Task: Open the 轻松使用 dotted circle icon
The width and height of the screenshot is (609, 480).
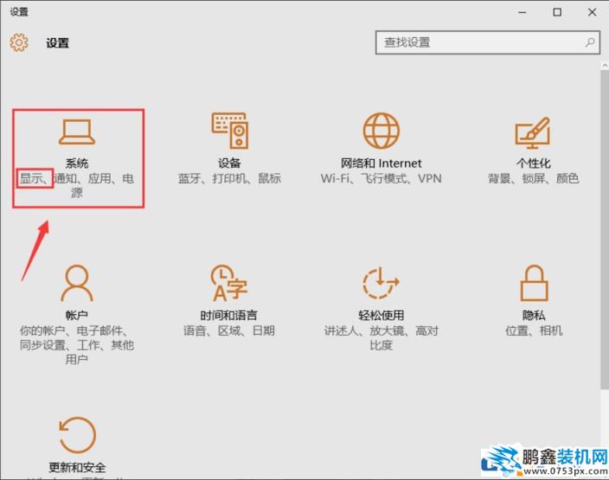Action: click(381, 283)
